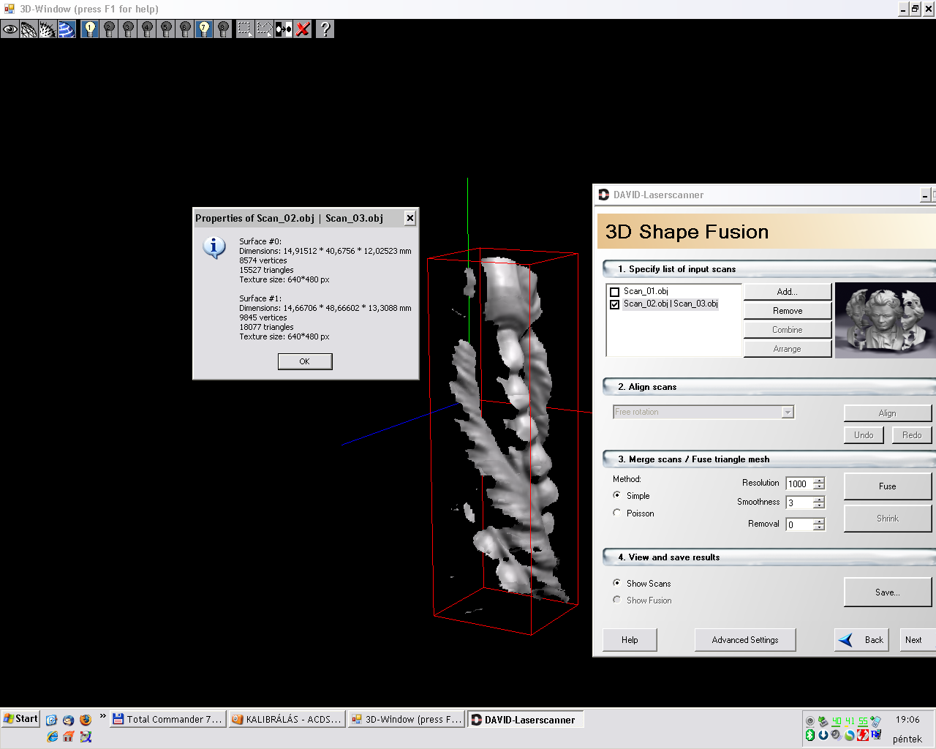This screenshot has width=936, height=749.
Task: Open the Free rotation alignment dropdown
Action: click(x=787, y=413)
